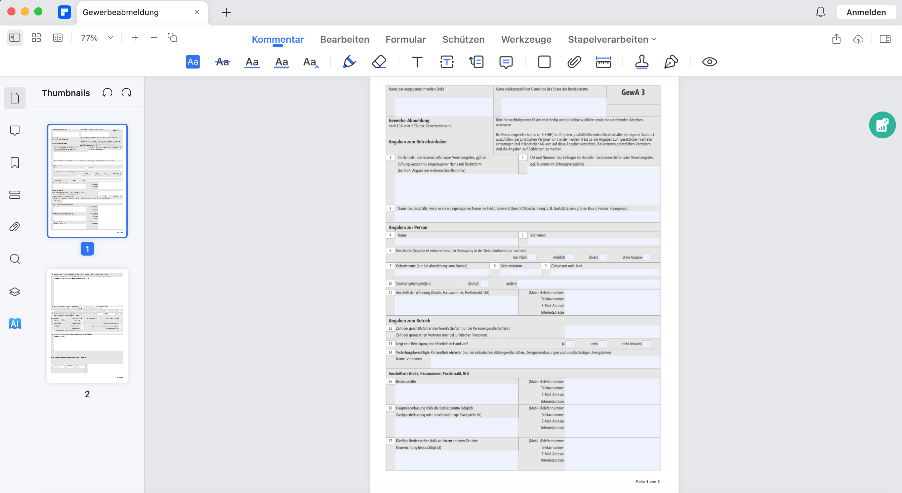
Task: Open the bookmarks panel
Action: 15,162
